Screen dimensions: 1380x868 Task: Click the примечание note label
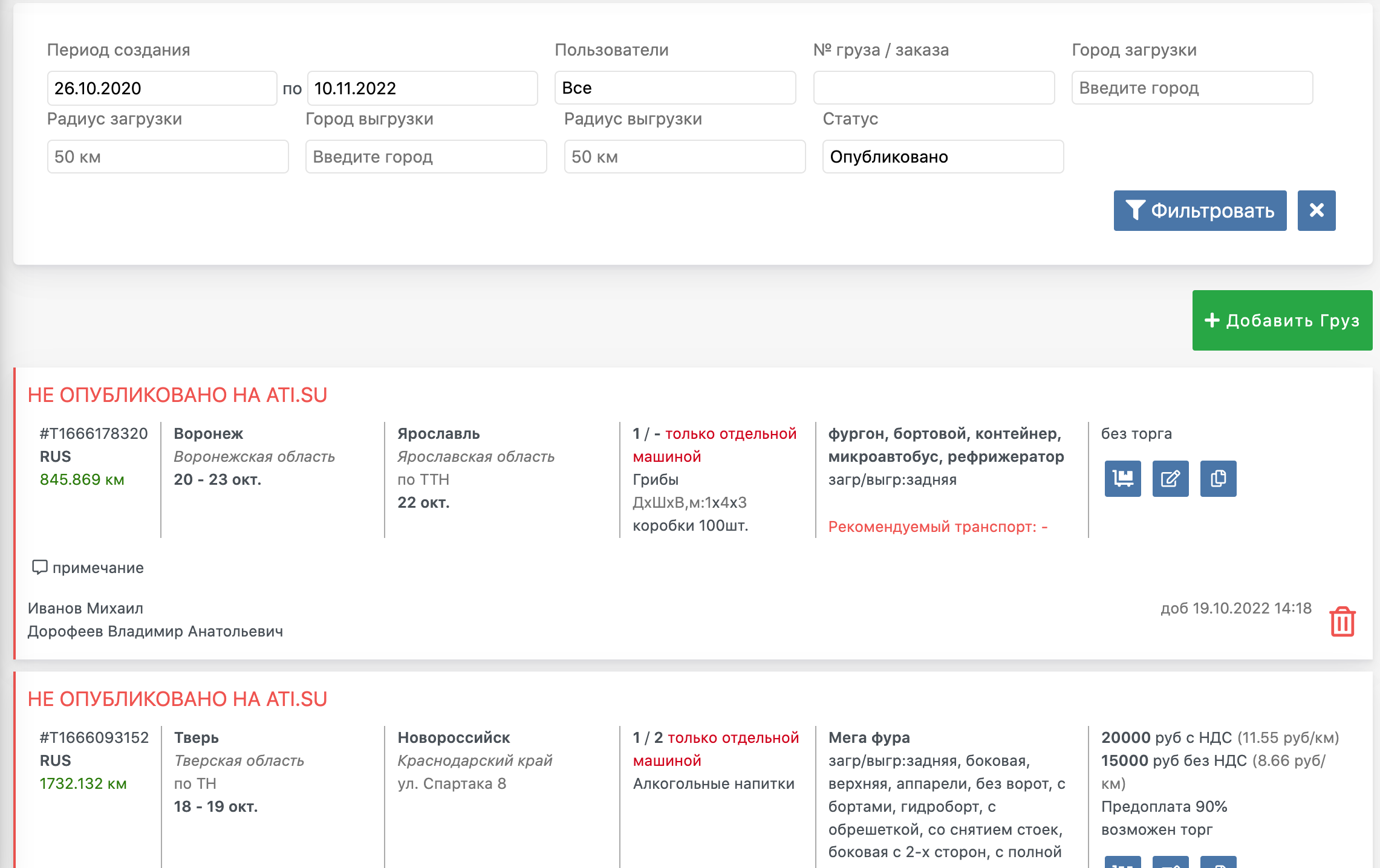point(98,568)
